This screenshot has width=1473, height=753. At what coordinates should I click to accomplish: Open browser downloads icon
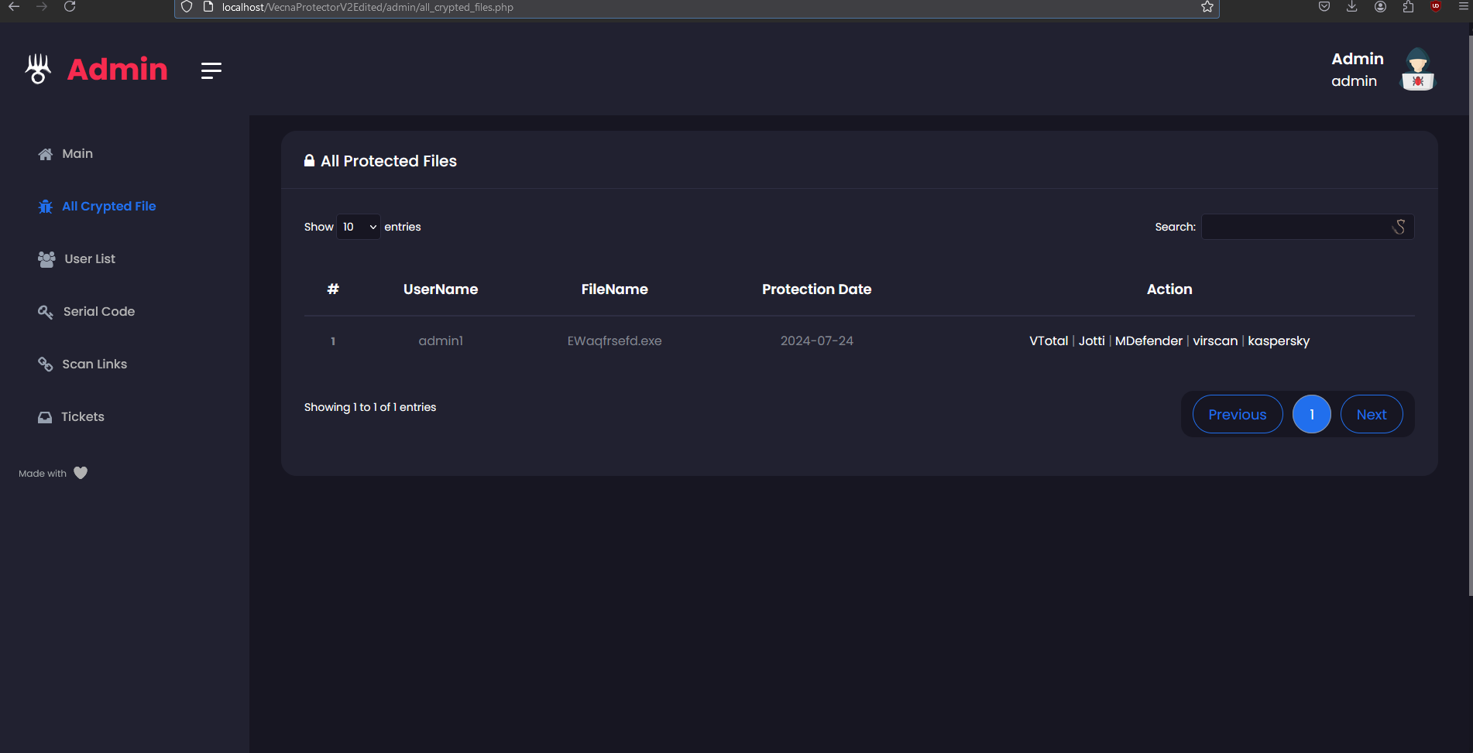[1352, 7]
